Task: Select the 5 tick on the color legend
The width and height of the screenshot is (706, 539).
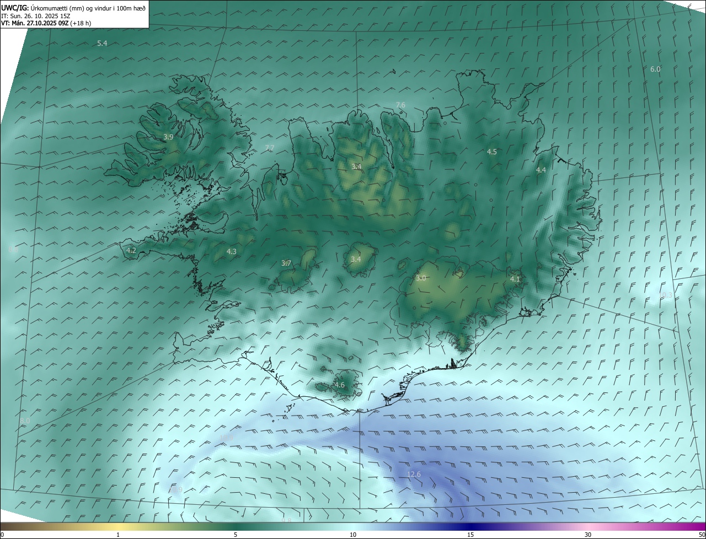Action: click(x=236, y=535)
